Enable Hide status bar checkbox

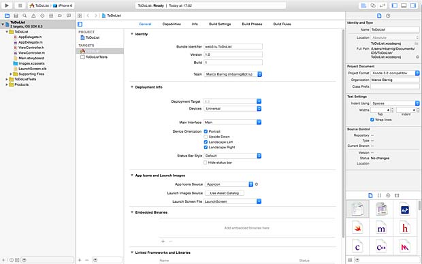[x=206, y=163]
